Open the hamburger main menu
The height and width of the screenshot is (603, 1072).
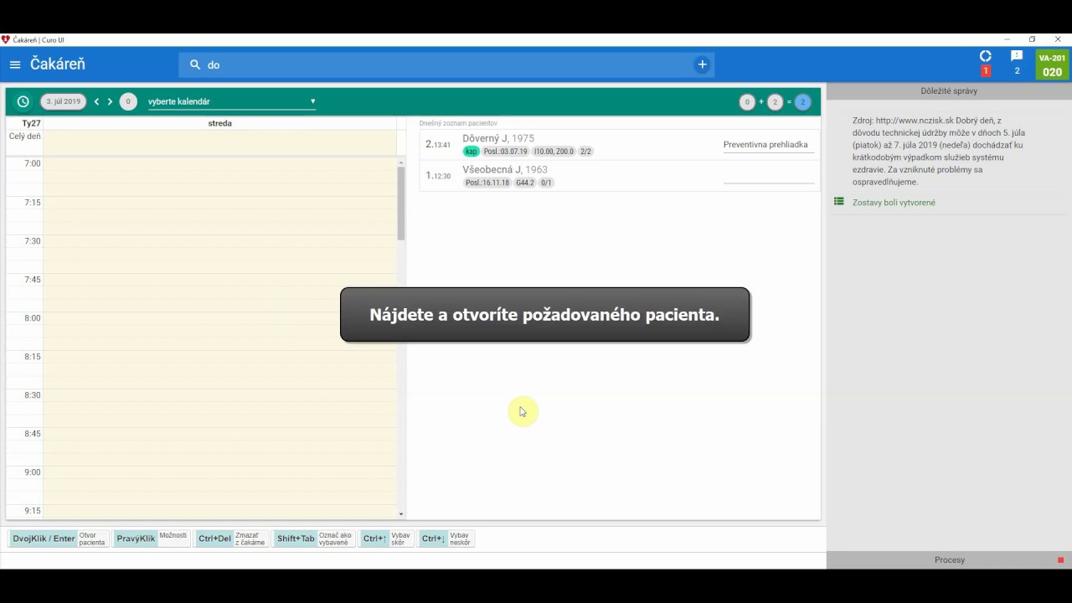[x=15, y=64]
